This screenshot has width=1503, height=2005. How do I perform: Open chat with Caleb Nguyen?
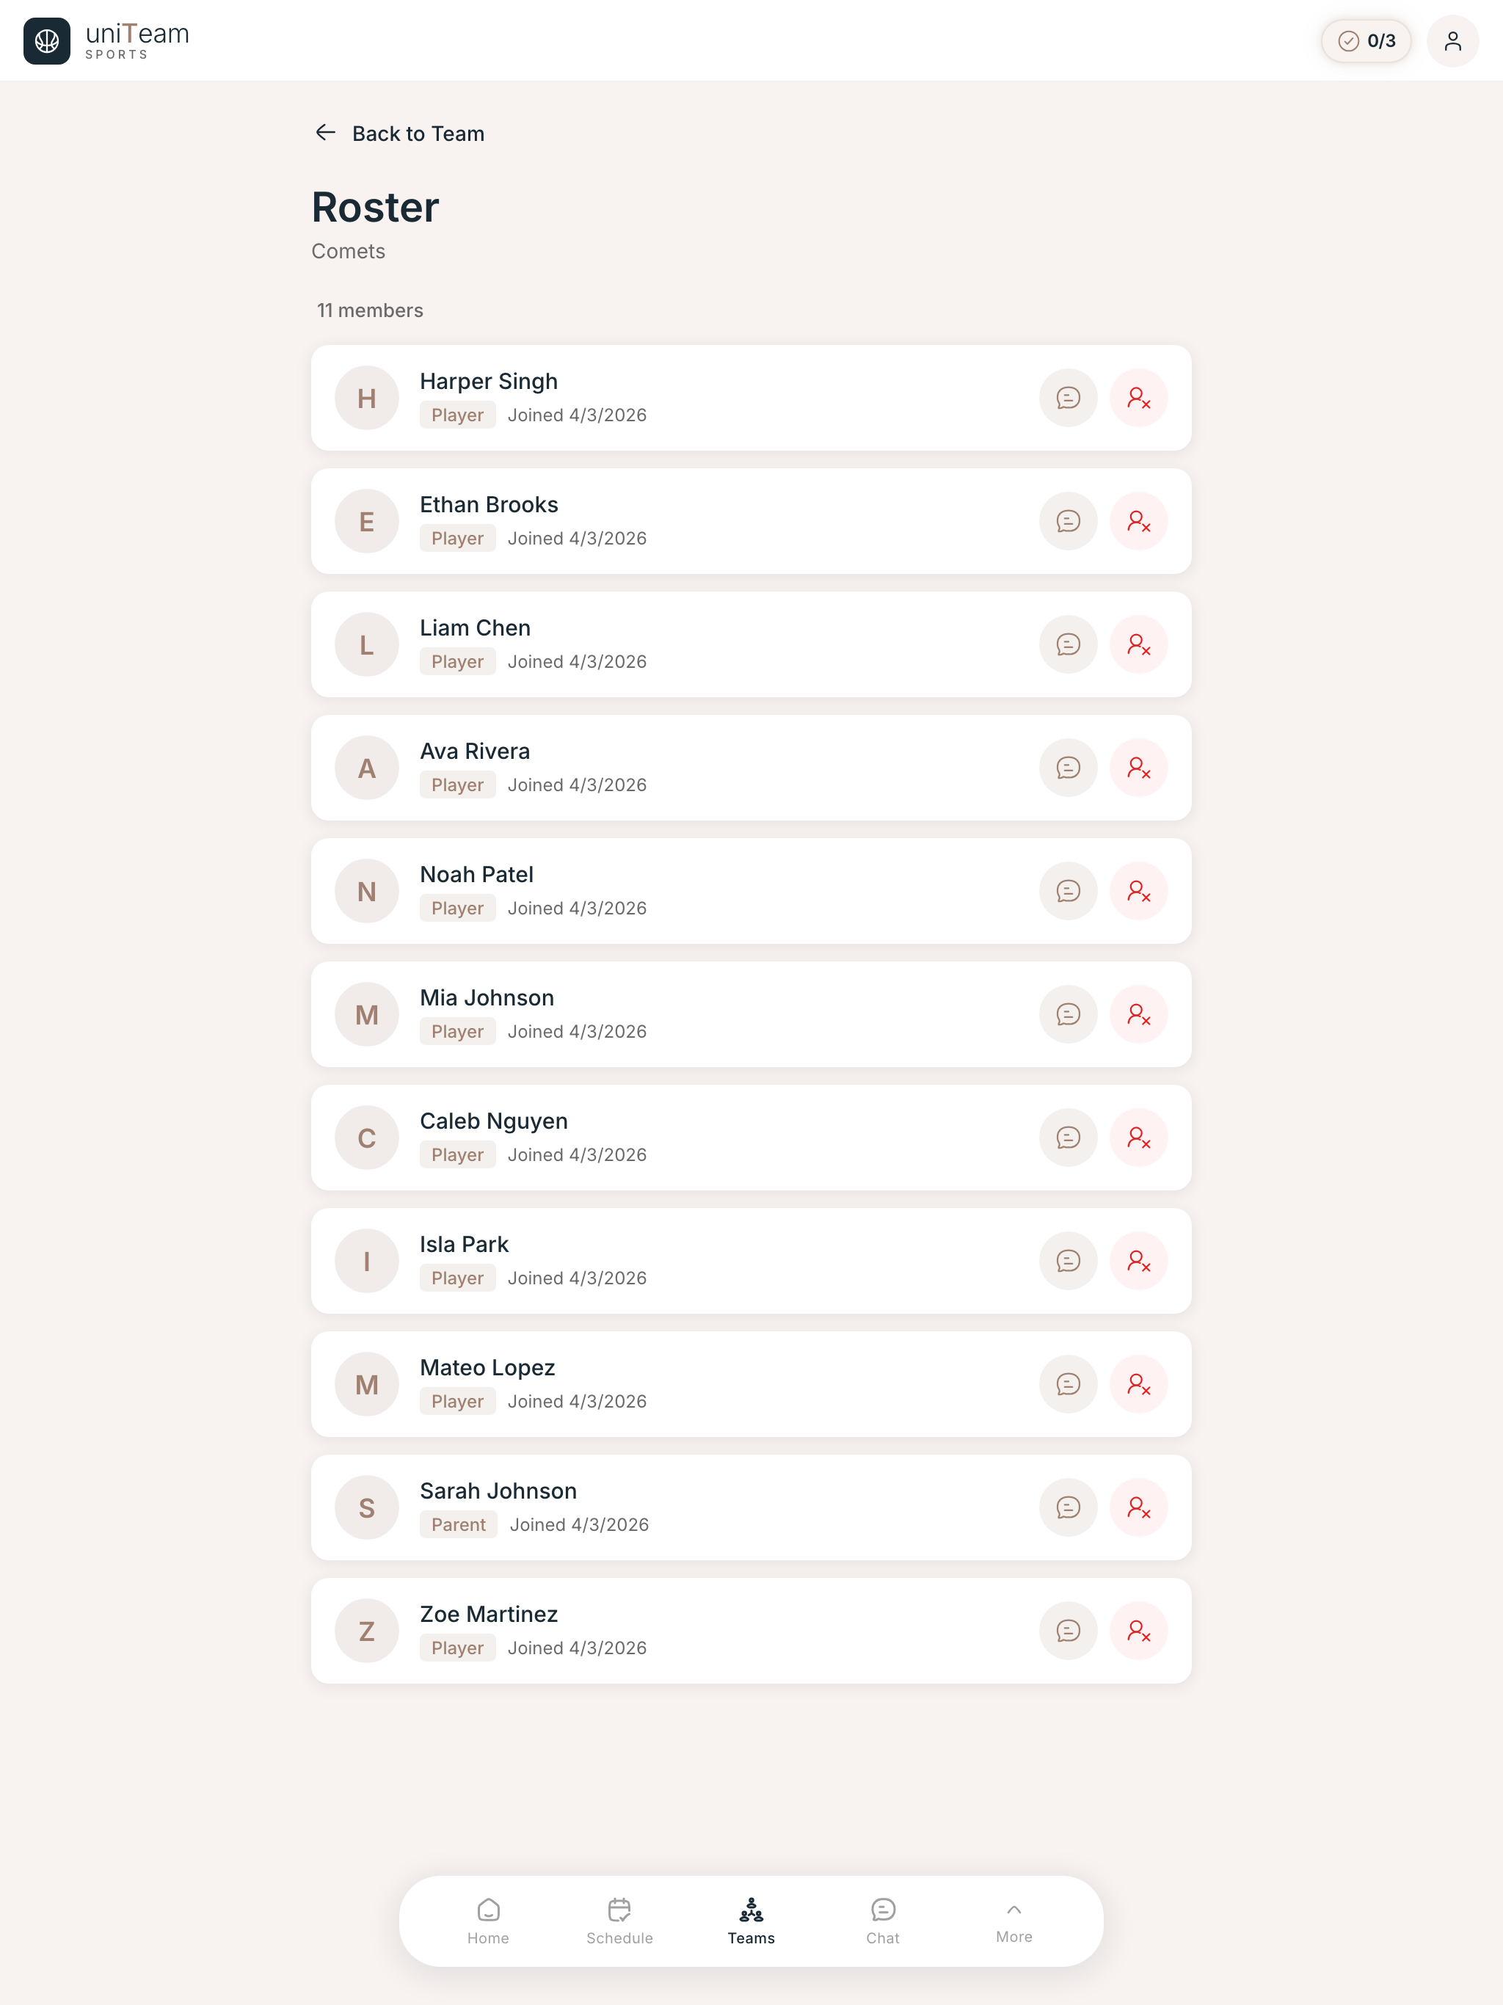click(x=1068, y=1138)
